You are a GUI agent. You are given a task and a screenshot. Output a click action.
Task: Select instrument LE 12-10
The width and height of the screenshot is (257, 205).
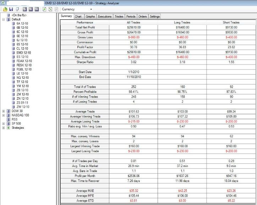coord(22,73)
